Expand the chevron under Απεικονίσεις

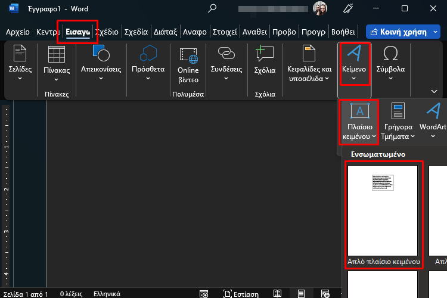pyautogui.click(x=101, y=79)
